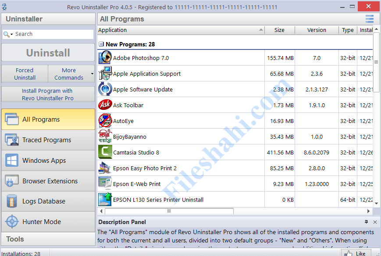
Task: Click the Traced Programs sidebar icon
Action: pos(12,140)
